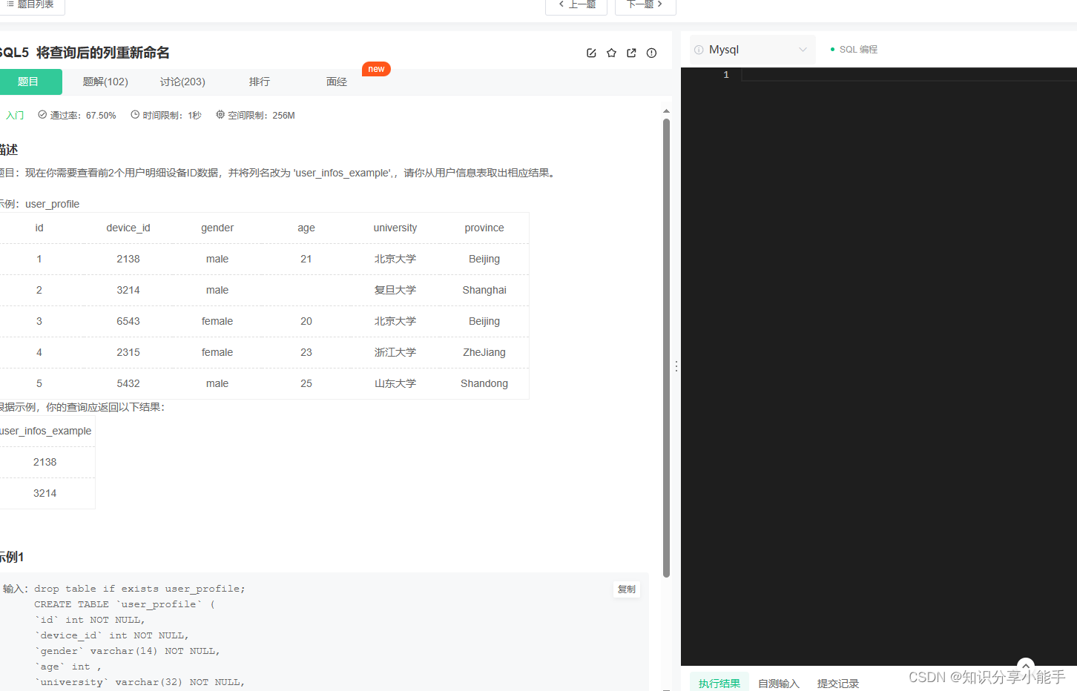1077x691 pixels.
Task: Click age cell 23
Action: point(306,352)
